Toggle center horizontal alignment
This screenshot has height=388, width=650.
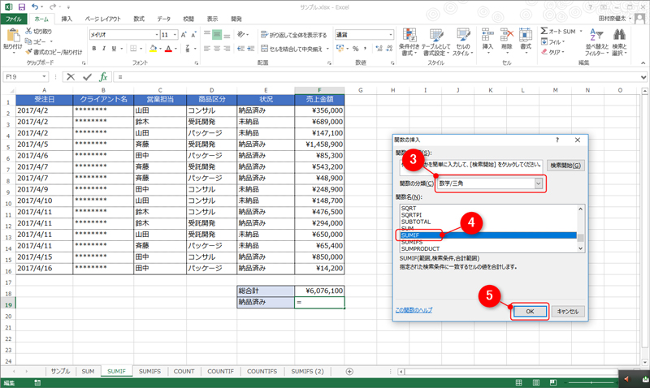point(217,49)
